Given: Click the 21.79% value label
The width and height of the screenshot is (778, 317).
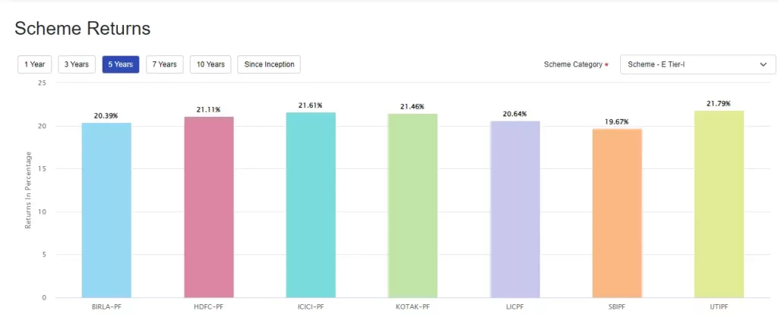Looking at the screenshot, I should point(719,104).
